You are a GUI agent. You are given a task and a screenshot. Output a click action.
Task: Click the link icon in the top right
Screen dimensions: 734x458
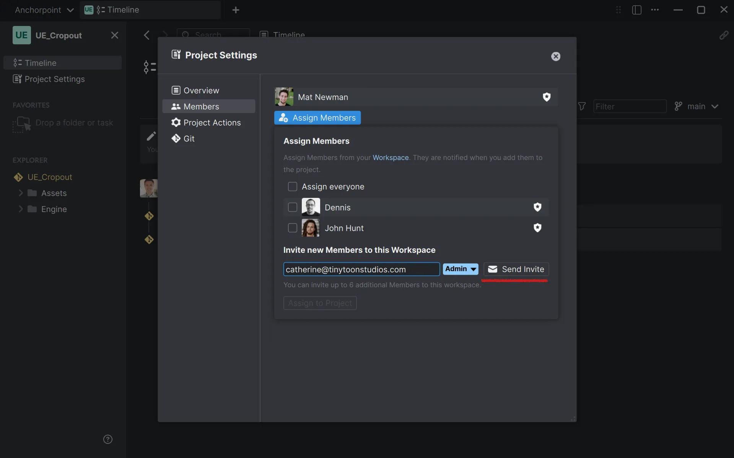(724, 35)
